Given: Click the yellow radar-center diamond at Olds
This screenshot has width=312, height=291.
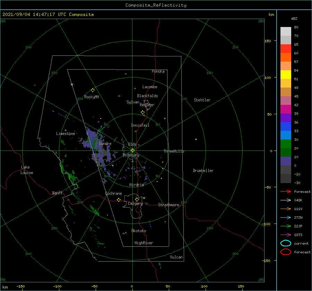Looking at the screenshot, I should point(132,151).
